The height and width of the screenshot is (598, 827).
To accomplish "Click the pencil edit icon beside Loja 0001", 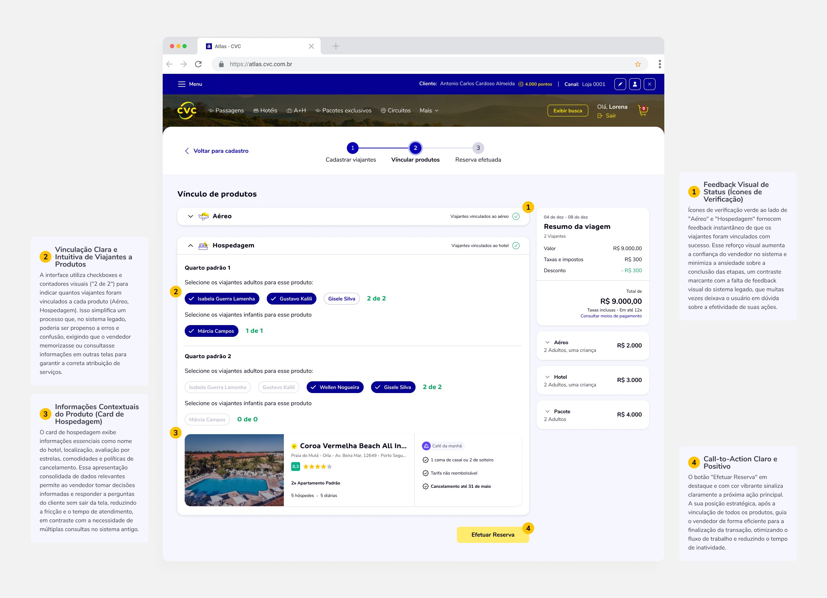I will tap(620, 84).
